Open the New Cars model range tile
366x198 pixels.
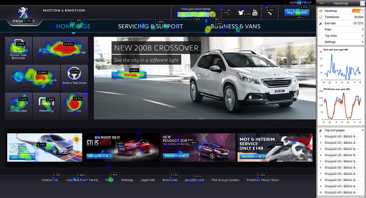point(60,50)
